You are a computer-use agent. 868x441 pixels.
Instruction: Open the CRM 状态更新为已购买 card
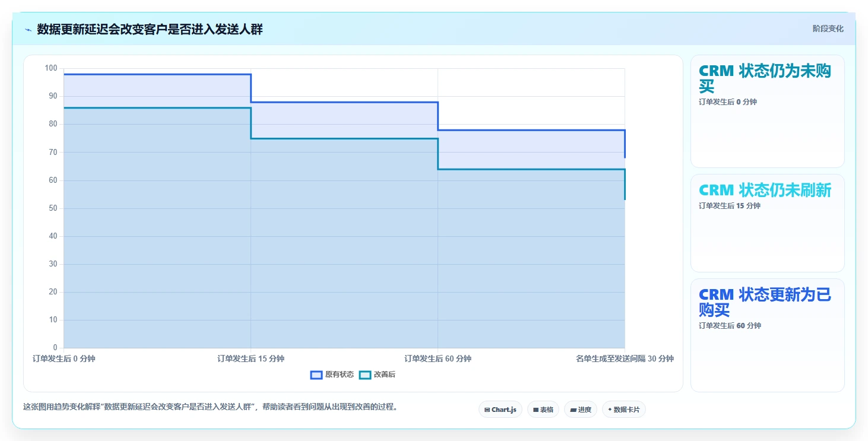(767, 335)
